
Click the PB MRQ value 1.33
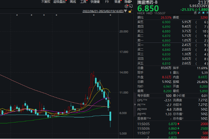point(168,114)
